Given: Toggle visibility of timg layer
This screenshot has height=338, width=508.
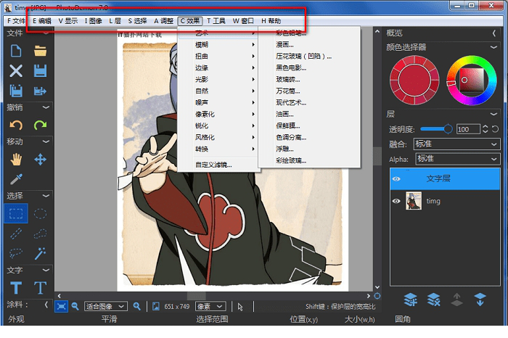Looking at the screenshot, I should point(396,201).
